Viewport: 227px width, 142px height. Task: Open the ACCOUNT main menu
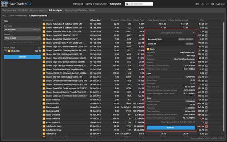point(115,4)
